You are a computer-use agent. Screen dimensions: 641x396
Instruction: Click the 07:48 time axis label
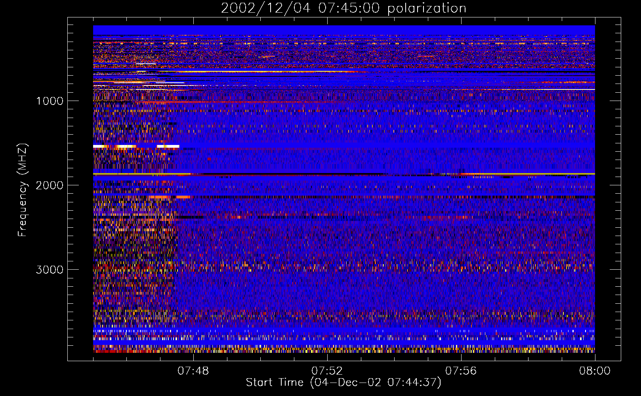click(193, 371)
